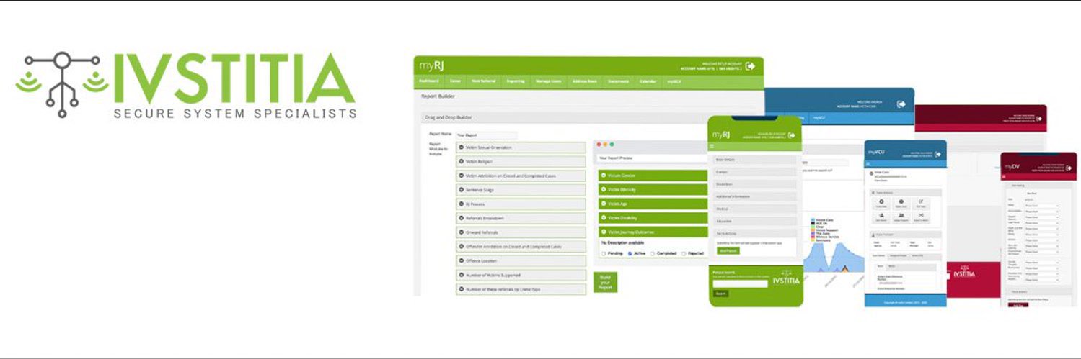Select the Rejected radio option

(x=684, y=253)
